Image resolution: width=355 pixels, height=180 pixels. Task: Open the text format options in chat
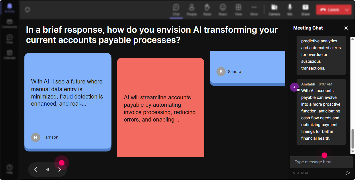coord(294,173)
